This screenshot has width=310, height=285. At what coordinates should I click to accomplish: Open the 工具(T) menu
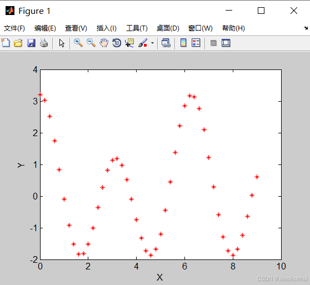pos(137,28)
